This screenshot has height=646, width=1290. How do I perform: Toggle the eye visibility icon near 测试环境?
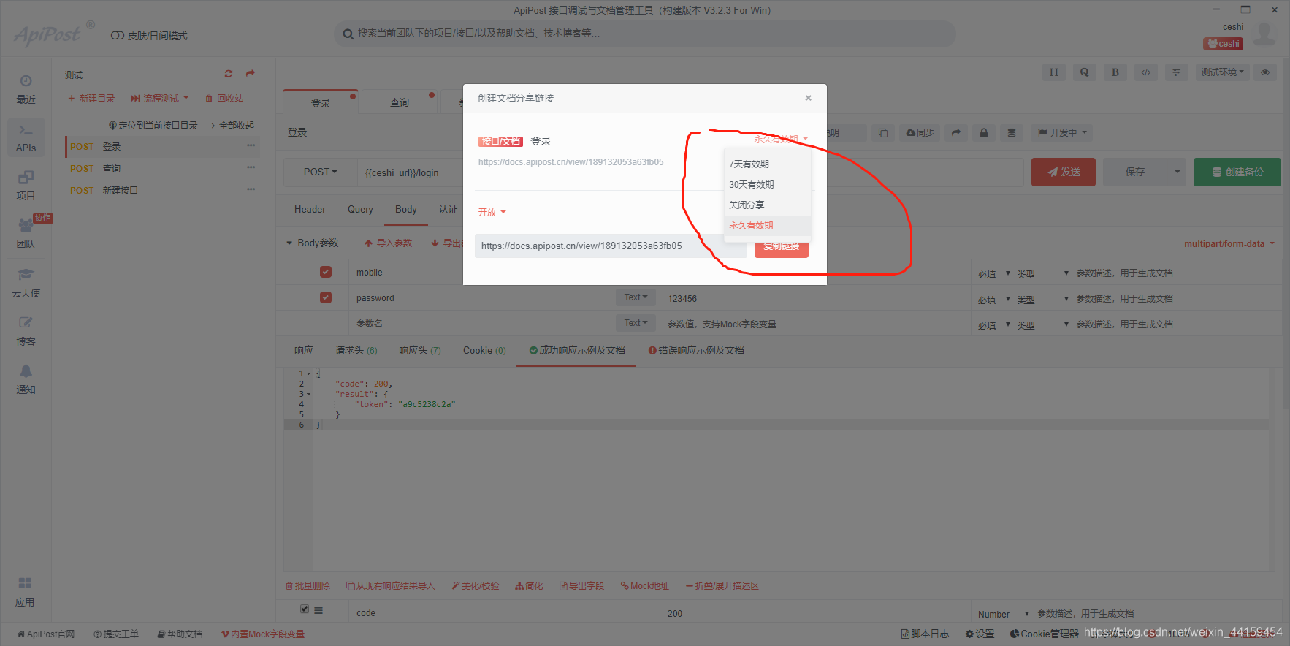pyautogui.click(x=1265, y=72)
